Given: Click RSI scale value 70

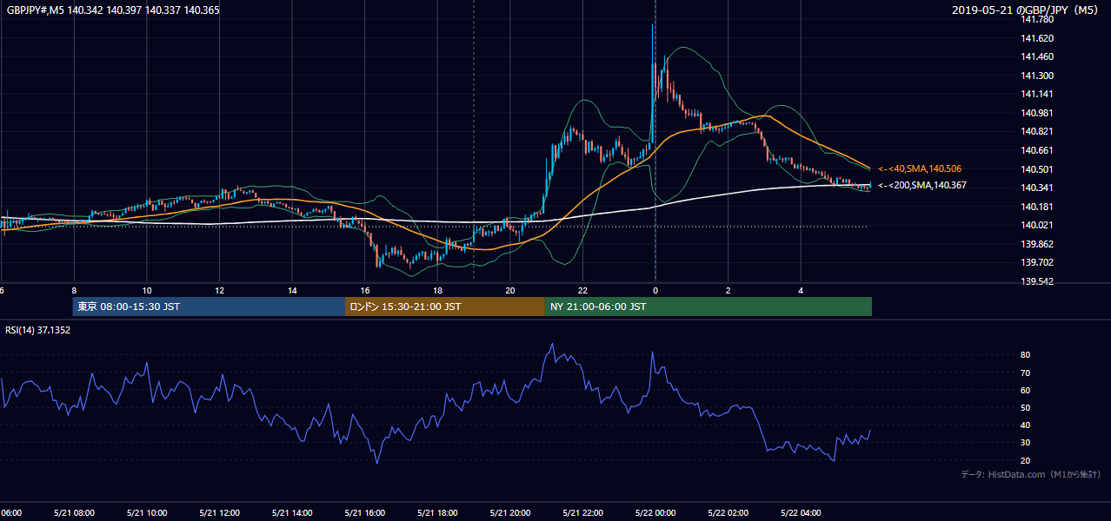Looking at the screenshot, I should (1026, 373).
